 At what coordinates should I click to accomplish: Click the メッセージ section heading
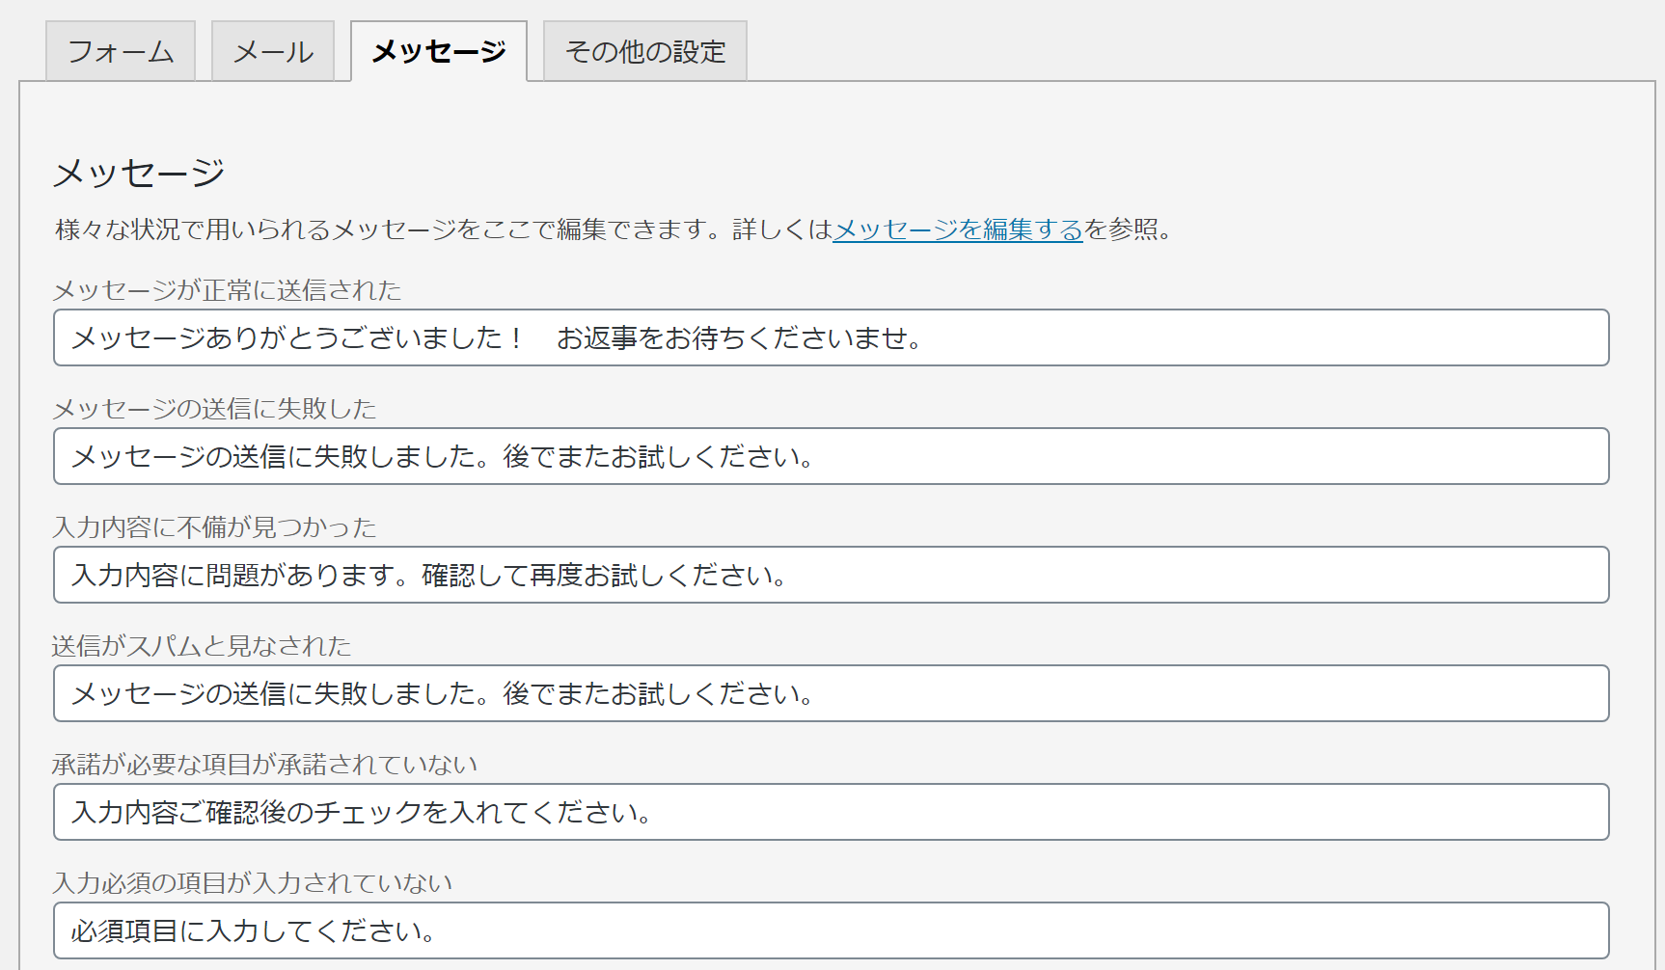pos(139,173)
